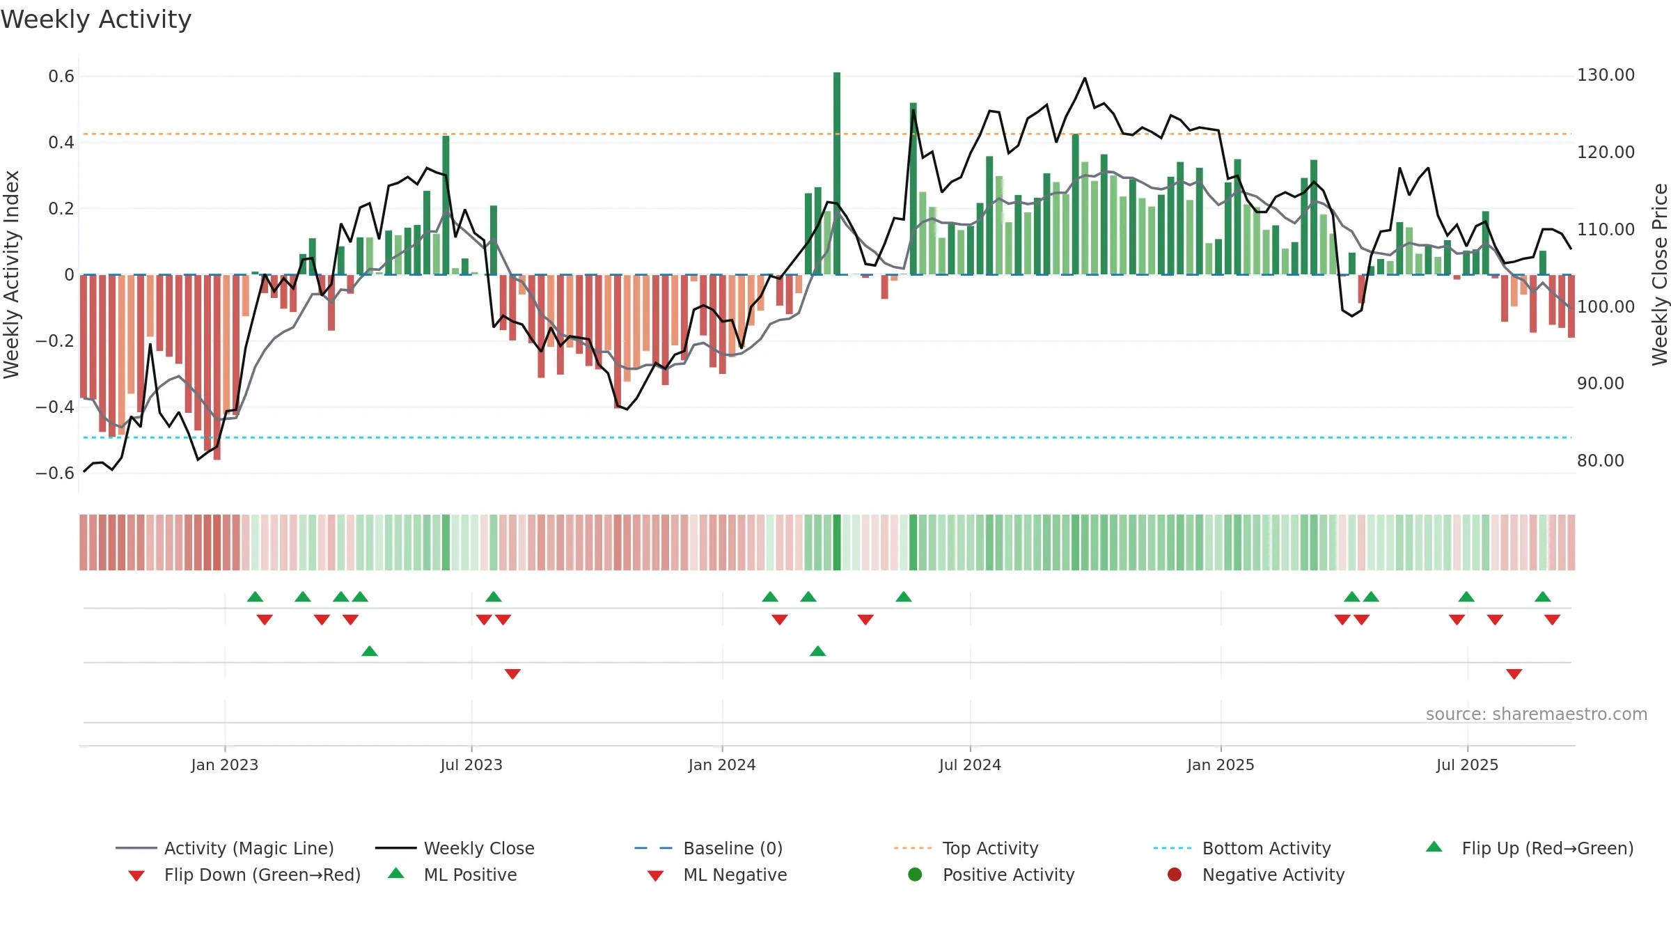Click the ML Positive marker near Jul 2023

pos(370,651)
